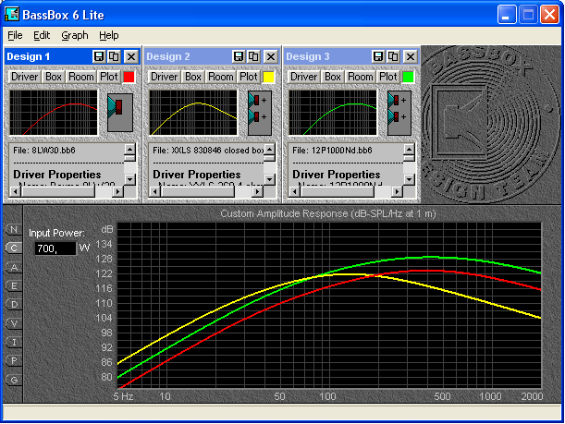Click Box button in Design 2
The height and width of the screenshot is (424, 565).
click(192, 77)
